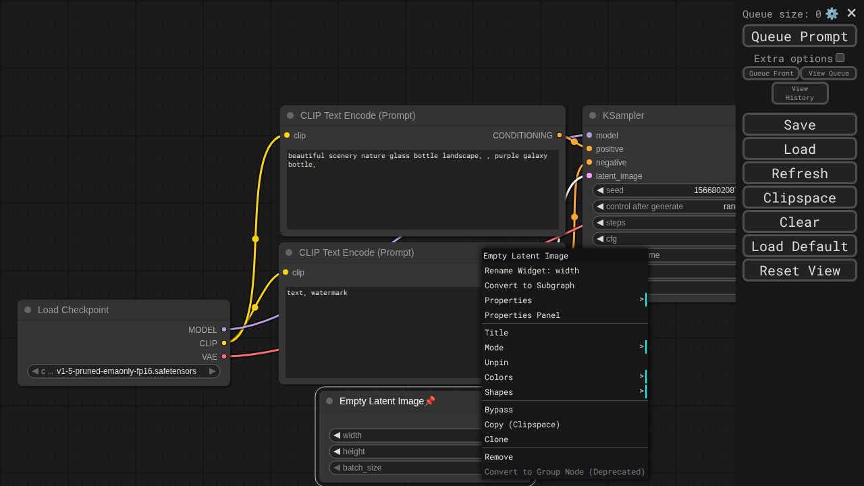Image resolution: width=864 pixels, height=486 pixels.
Task: Click the pin icon on Empty Latent Image
Action: click(x=430, y=401)
